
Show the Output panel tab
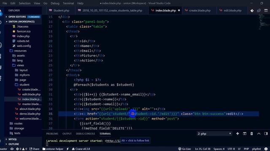(67, 134)
